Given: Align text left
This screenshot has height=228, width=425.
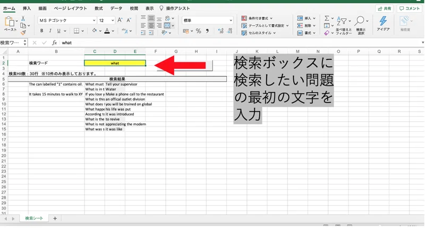Looking at the screenshot, I should (143, 26).
